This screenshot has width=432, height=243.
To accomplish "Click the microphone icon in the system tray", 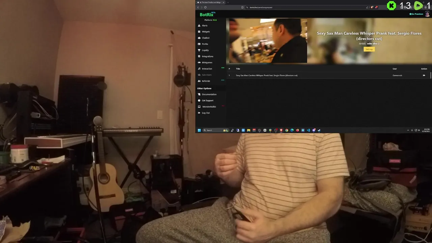I will [x=412, y=130].
